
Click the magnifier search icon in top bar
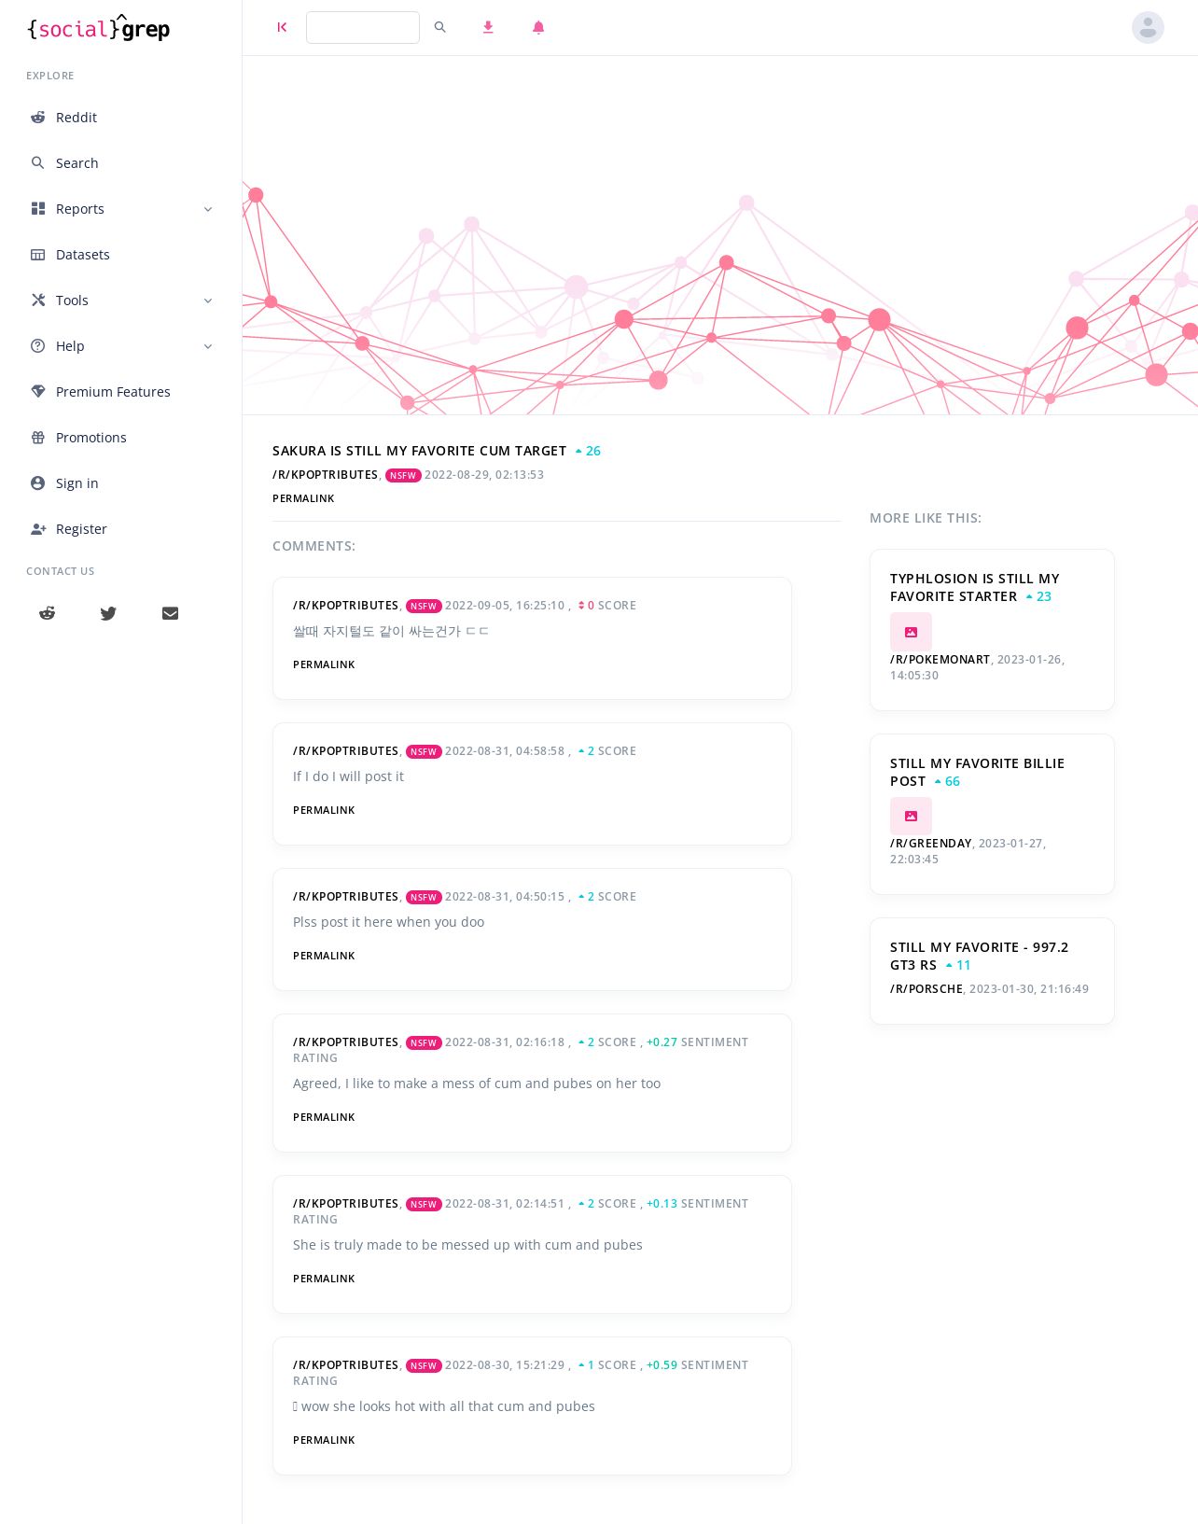[x=440, y=28]
